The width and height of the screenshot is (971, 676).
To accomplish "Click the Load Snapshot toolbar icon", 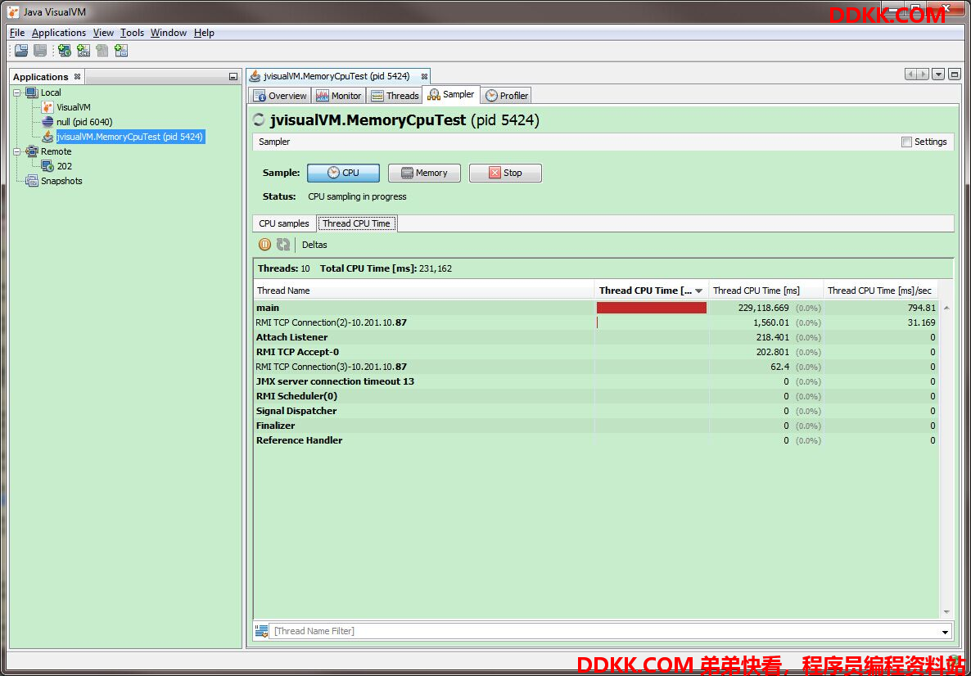I will click(x=21, y=51).
